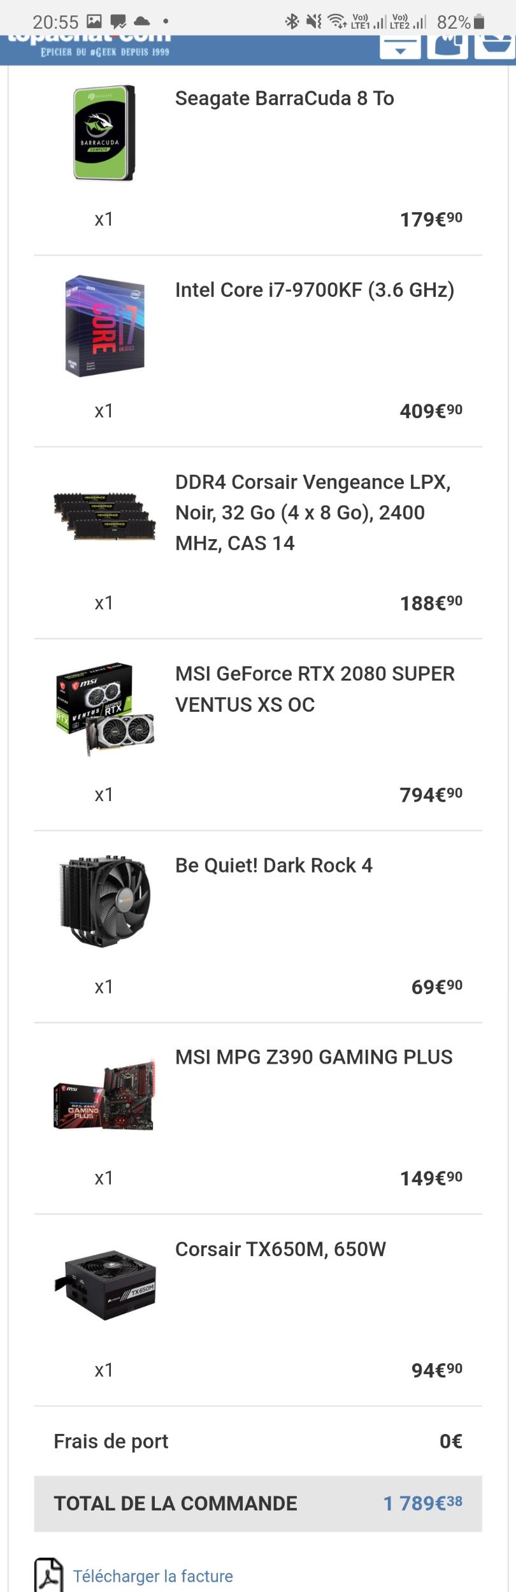
Task: Tap the MSI RTX 2080 graphics card image
Action: coord(105,708)
